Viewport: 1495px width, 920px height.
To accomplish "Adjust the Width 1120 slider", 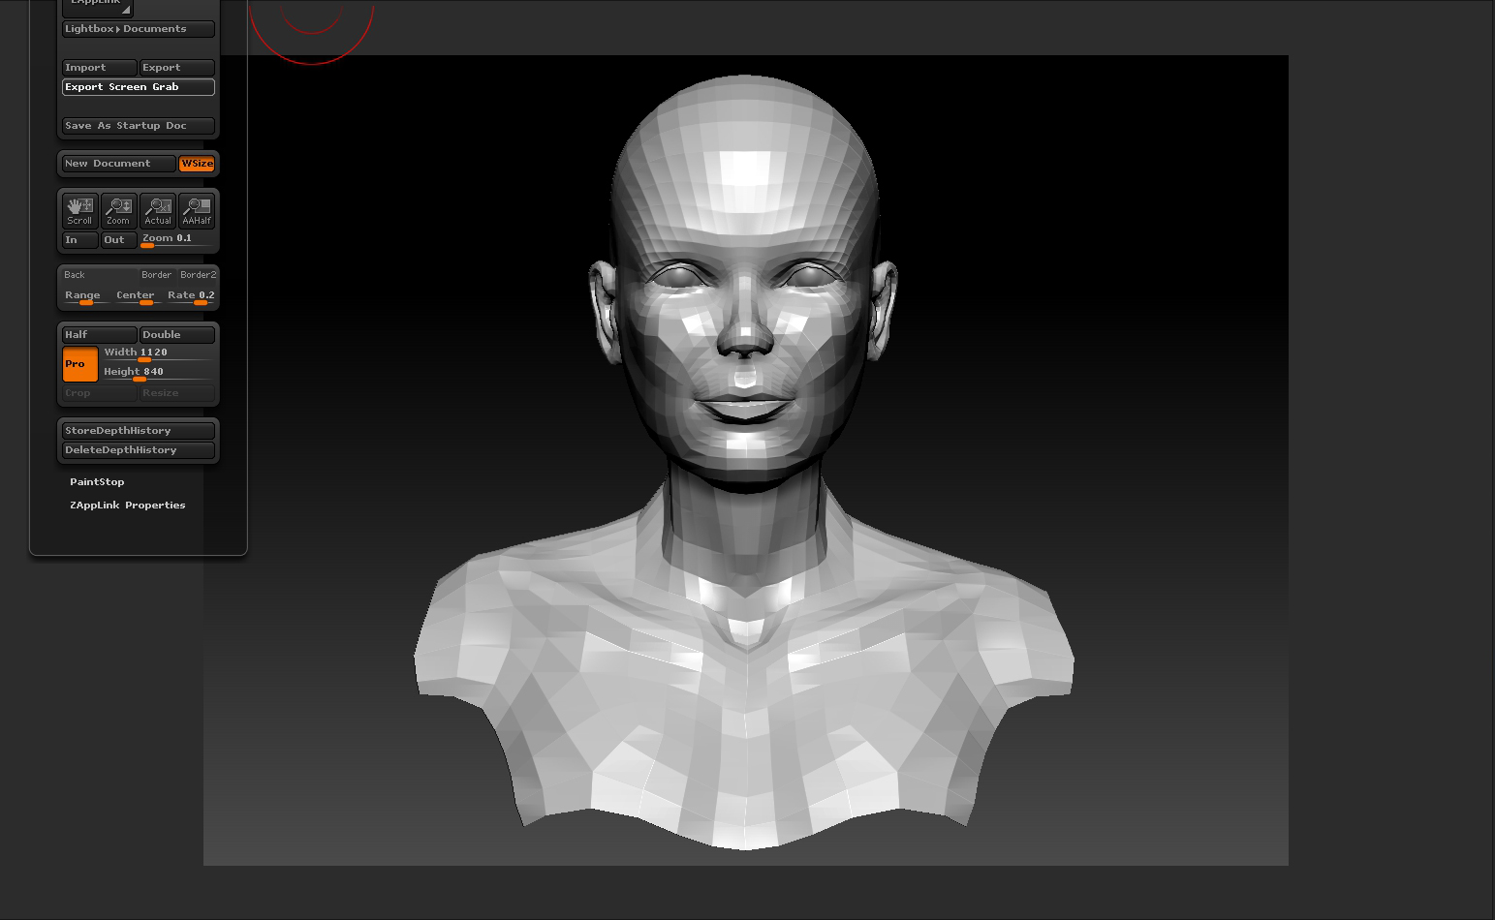I will [158, 353].
